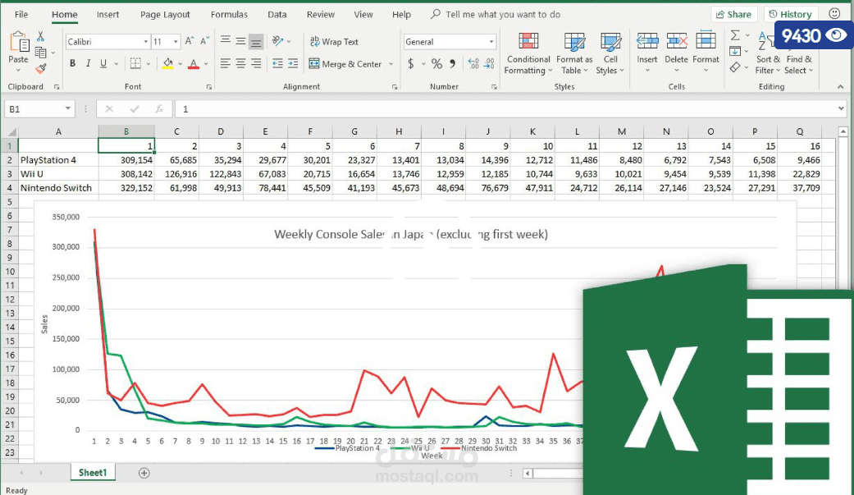854x495 pixels.
Task: Click the Decrease Indent icon
Action: 277,64
